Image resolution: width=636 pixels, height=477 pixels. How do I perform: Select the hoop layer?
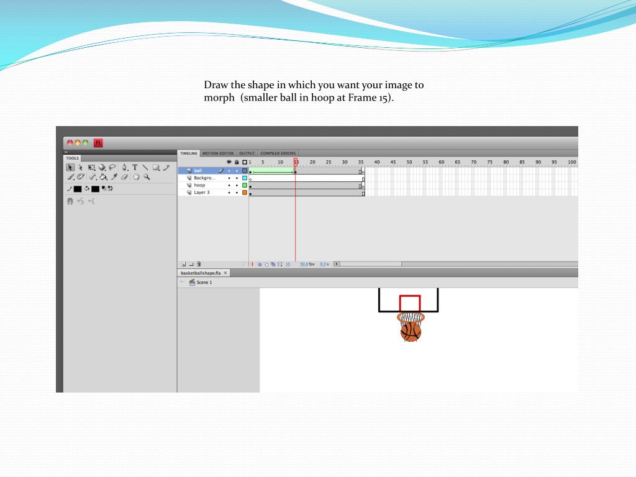[x=199, y=185]
